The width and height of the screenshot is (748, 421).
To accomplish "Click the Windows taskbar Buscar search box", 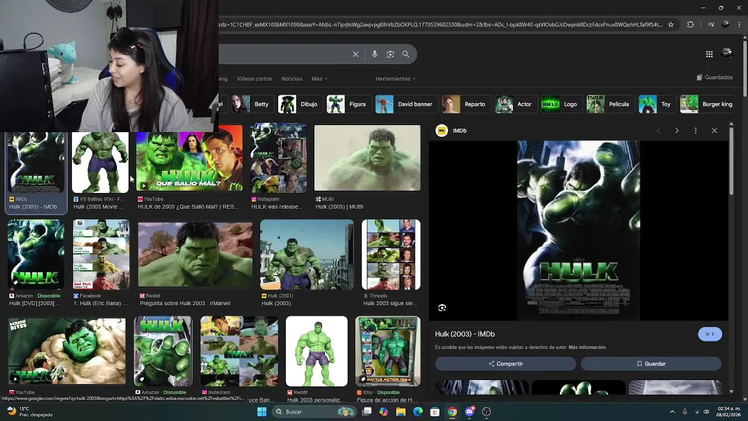I will pos(313,412).
